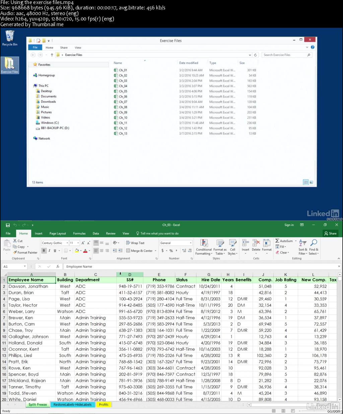Switch to the Page Layout tab
This screenshot has width=343, height=414.
[58, 233]
